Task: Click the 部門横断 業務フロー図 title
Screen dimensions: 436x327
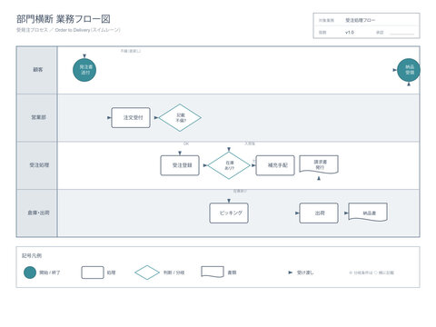Action: click(64, 19)
